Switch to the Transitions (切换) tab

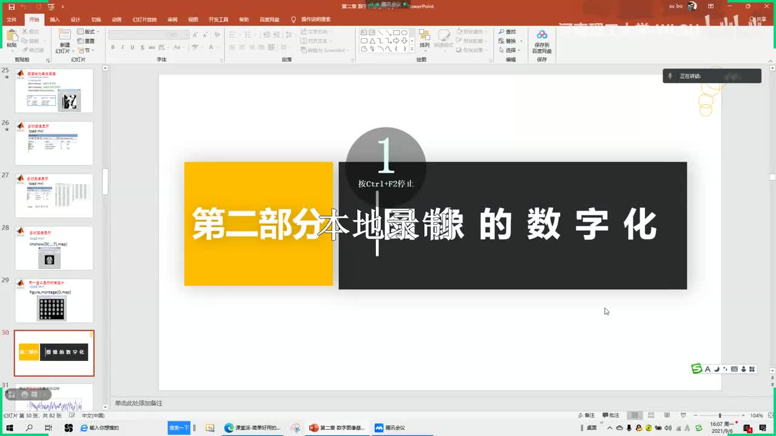[96, 19]
